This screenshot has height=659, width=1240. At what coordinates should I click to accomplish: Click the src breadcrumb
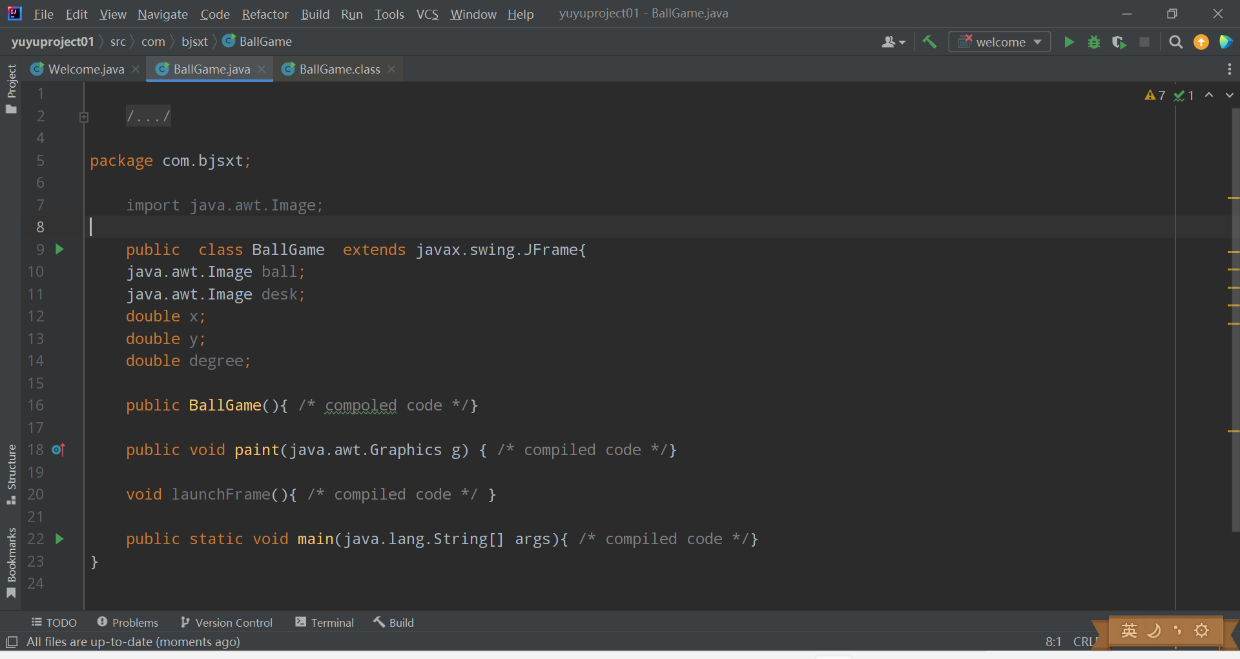tap(118, 41)
